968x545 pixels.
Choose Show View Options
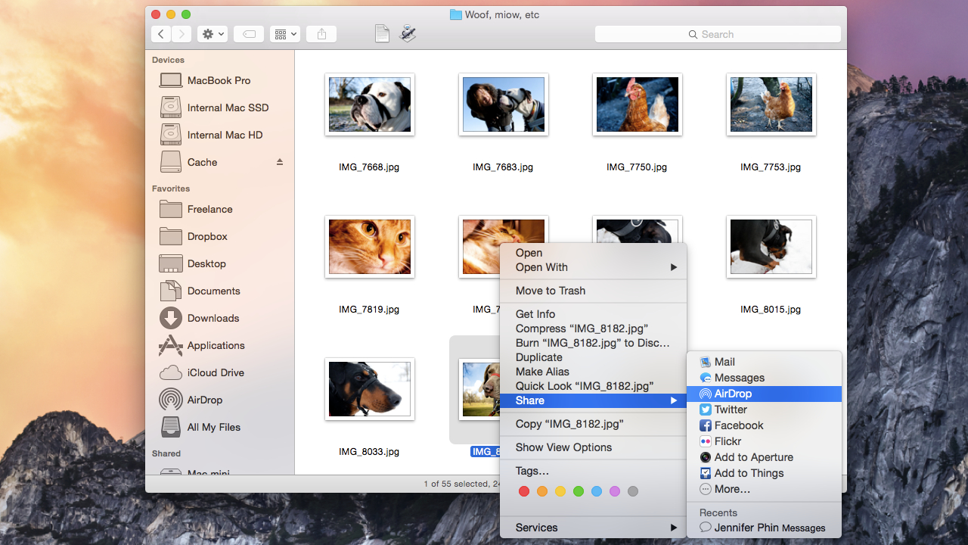click(594, 447)
